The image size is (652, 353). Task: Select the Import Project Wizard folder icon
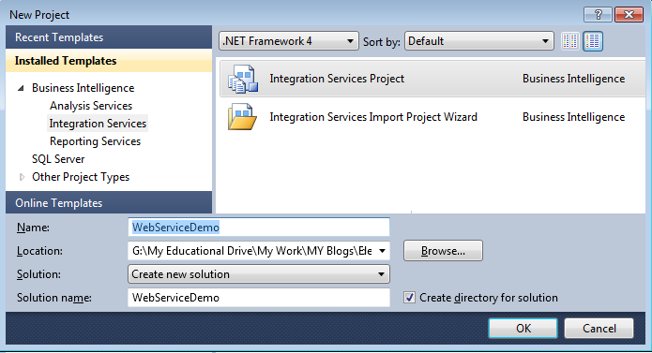[x=242, y=117]
